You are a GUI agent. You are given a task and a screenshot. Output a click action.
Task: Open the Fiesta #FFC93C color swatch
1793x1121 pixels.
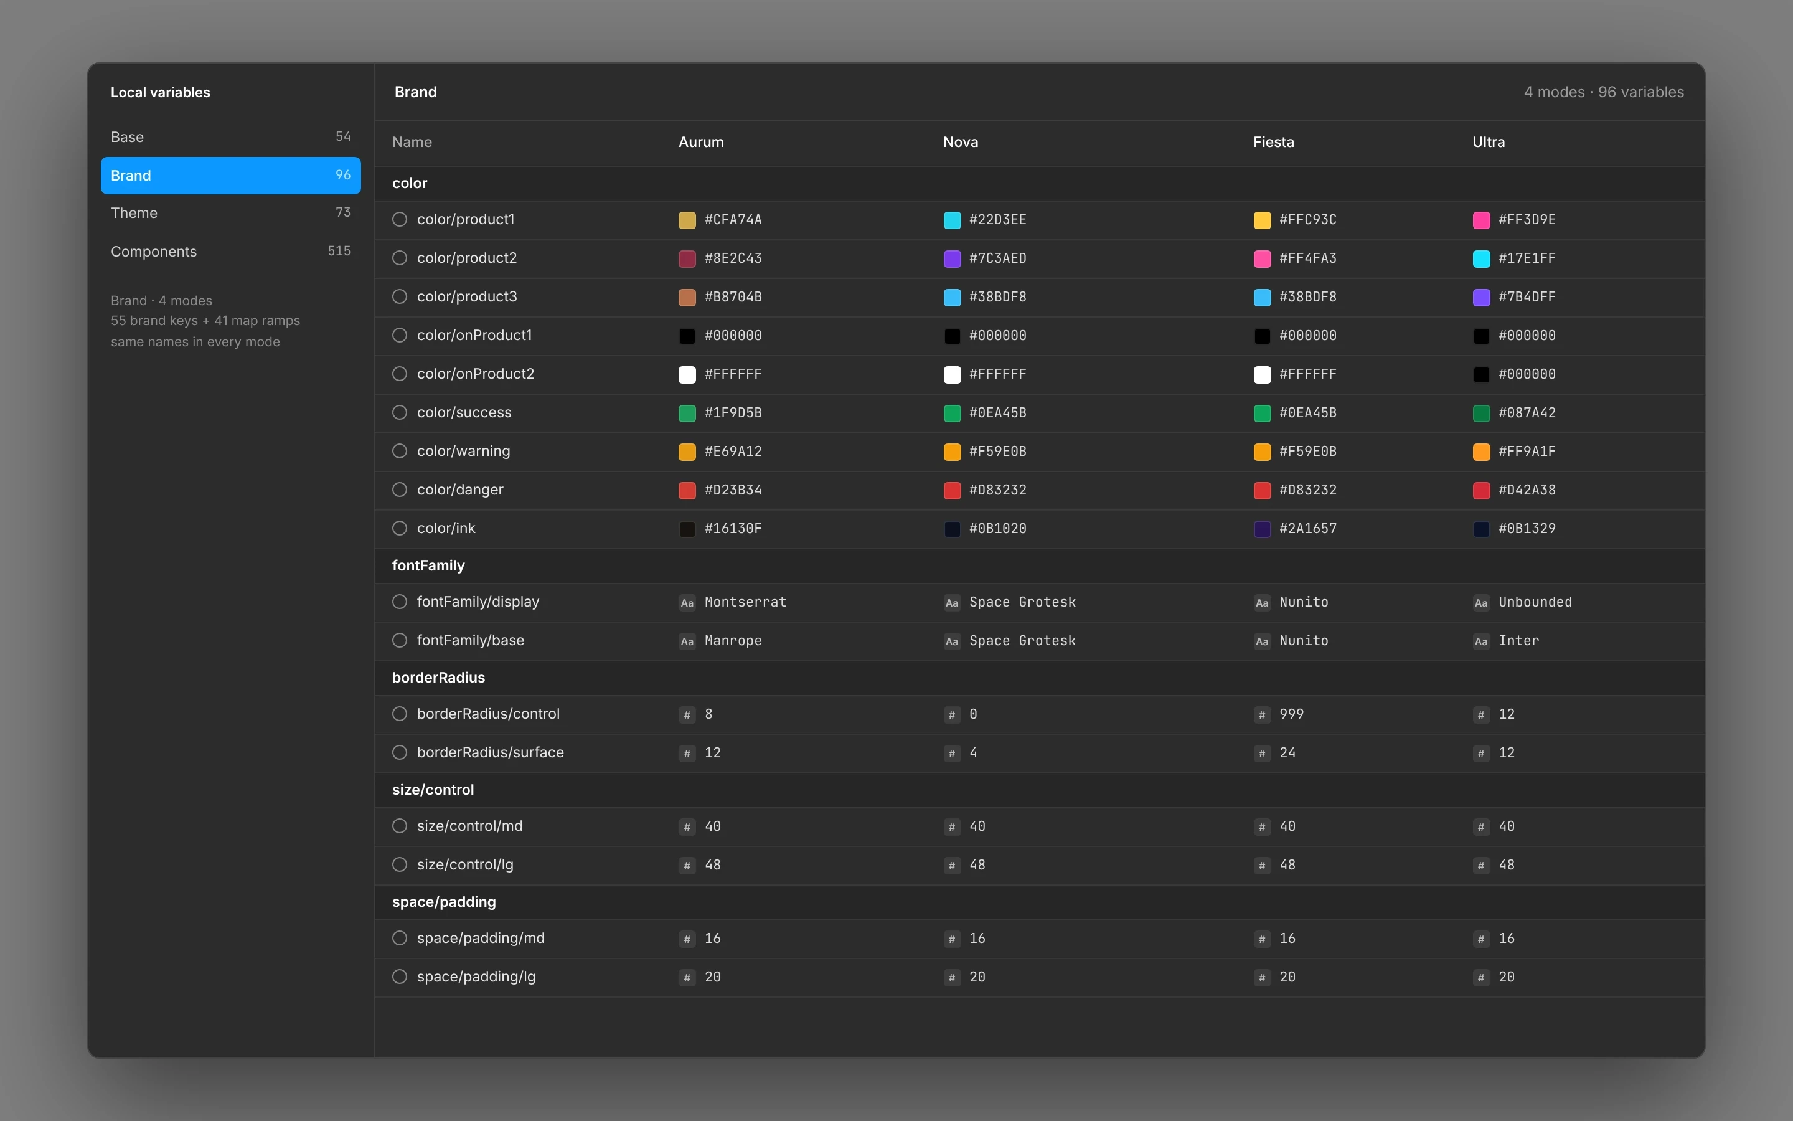(x=1262, y=220)
